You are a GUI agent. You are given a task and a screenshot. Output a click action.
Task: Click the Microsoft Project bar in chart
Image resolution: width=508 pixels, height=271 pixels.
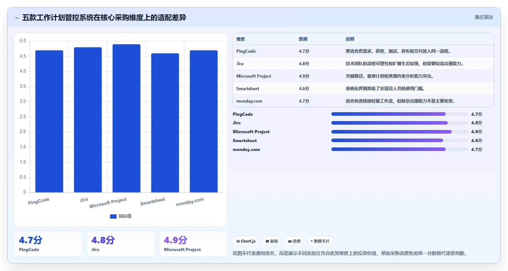126,119
